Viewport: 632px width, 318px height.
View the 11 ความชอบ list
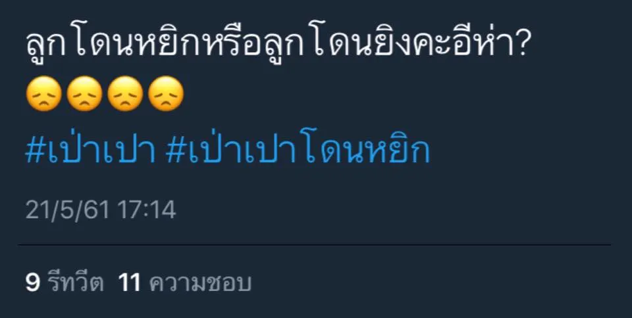pos(185,283)
